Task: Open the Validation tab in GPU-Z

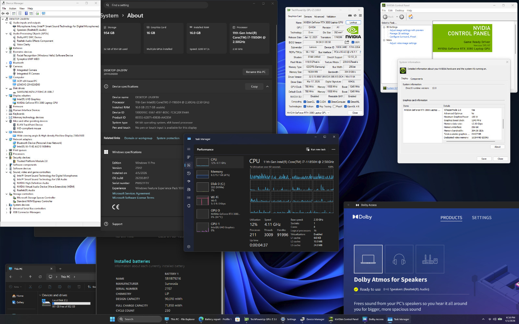Action: [x=331, y=17]
